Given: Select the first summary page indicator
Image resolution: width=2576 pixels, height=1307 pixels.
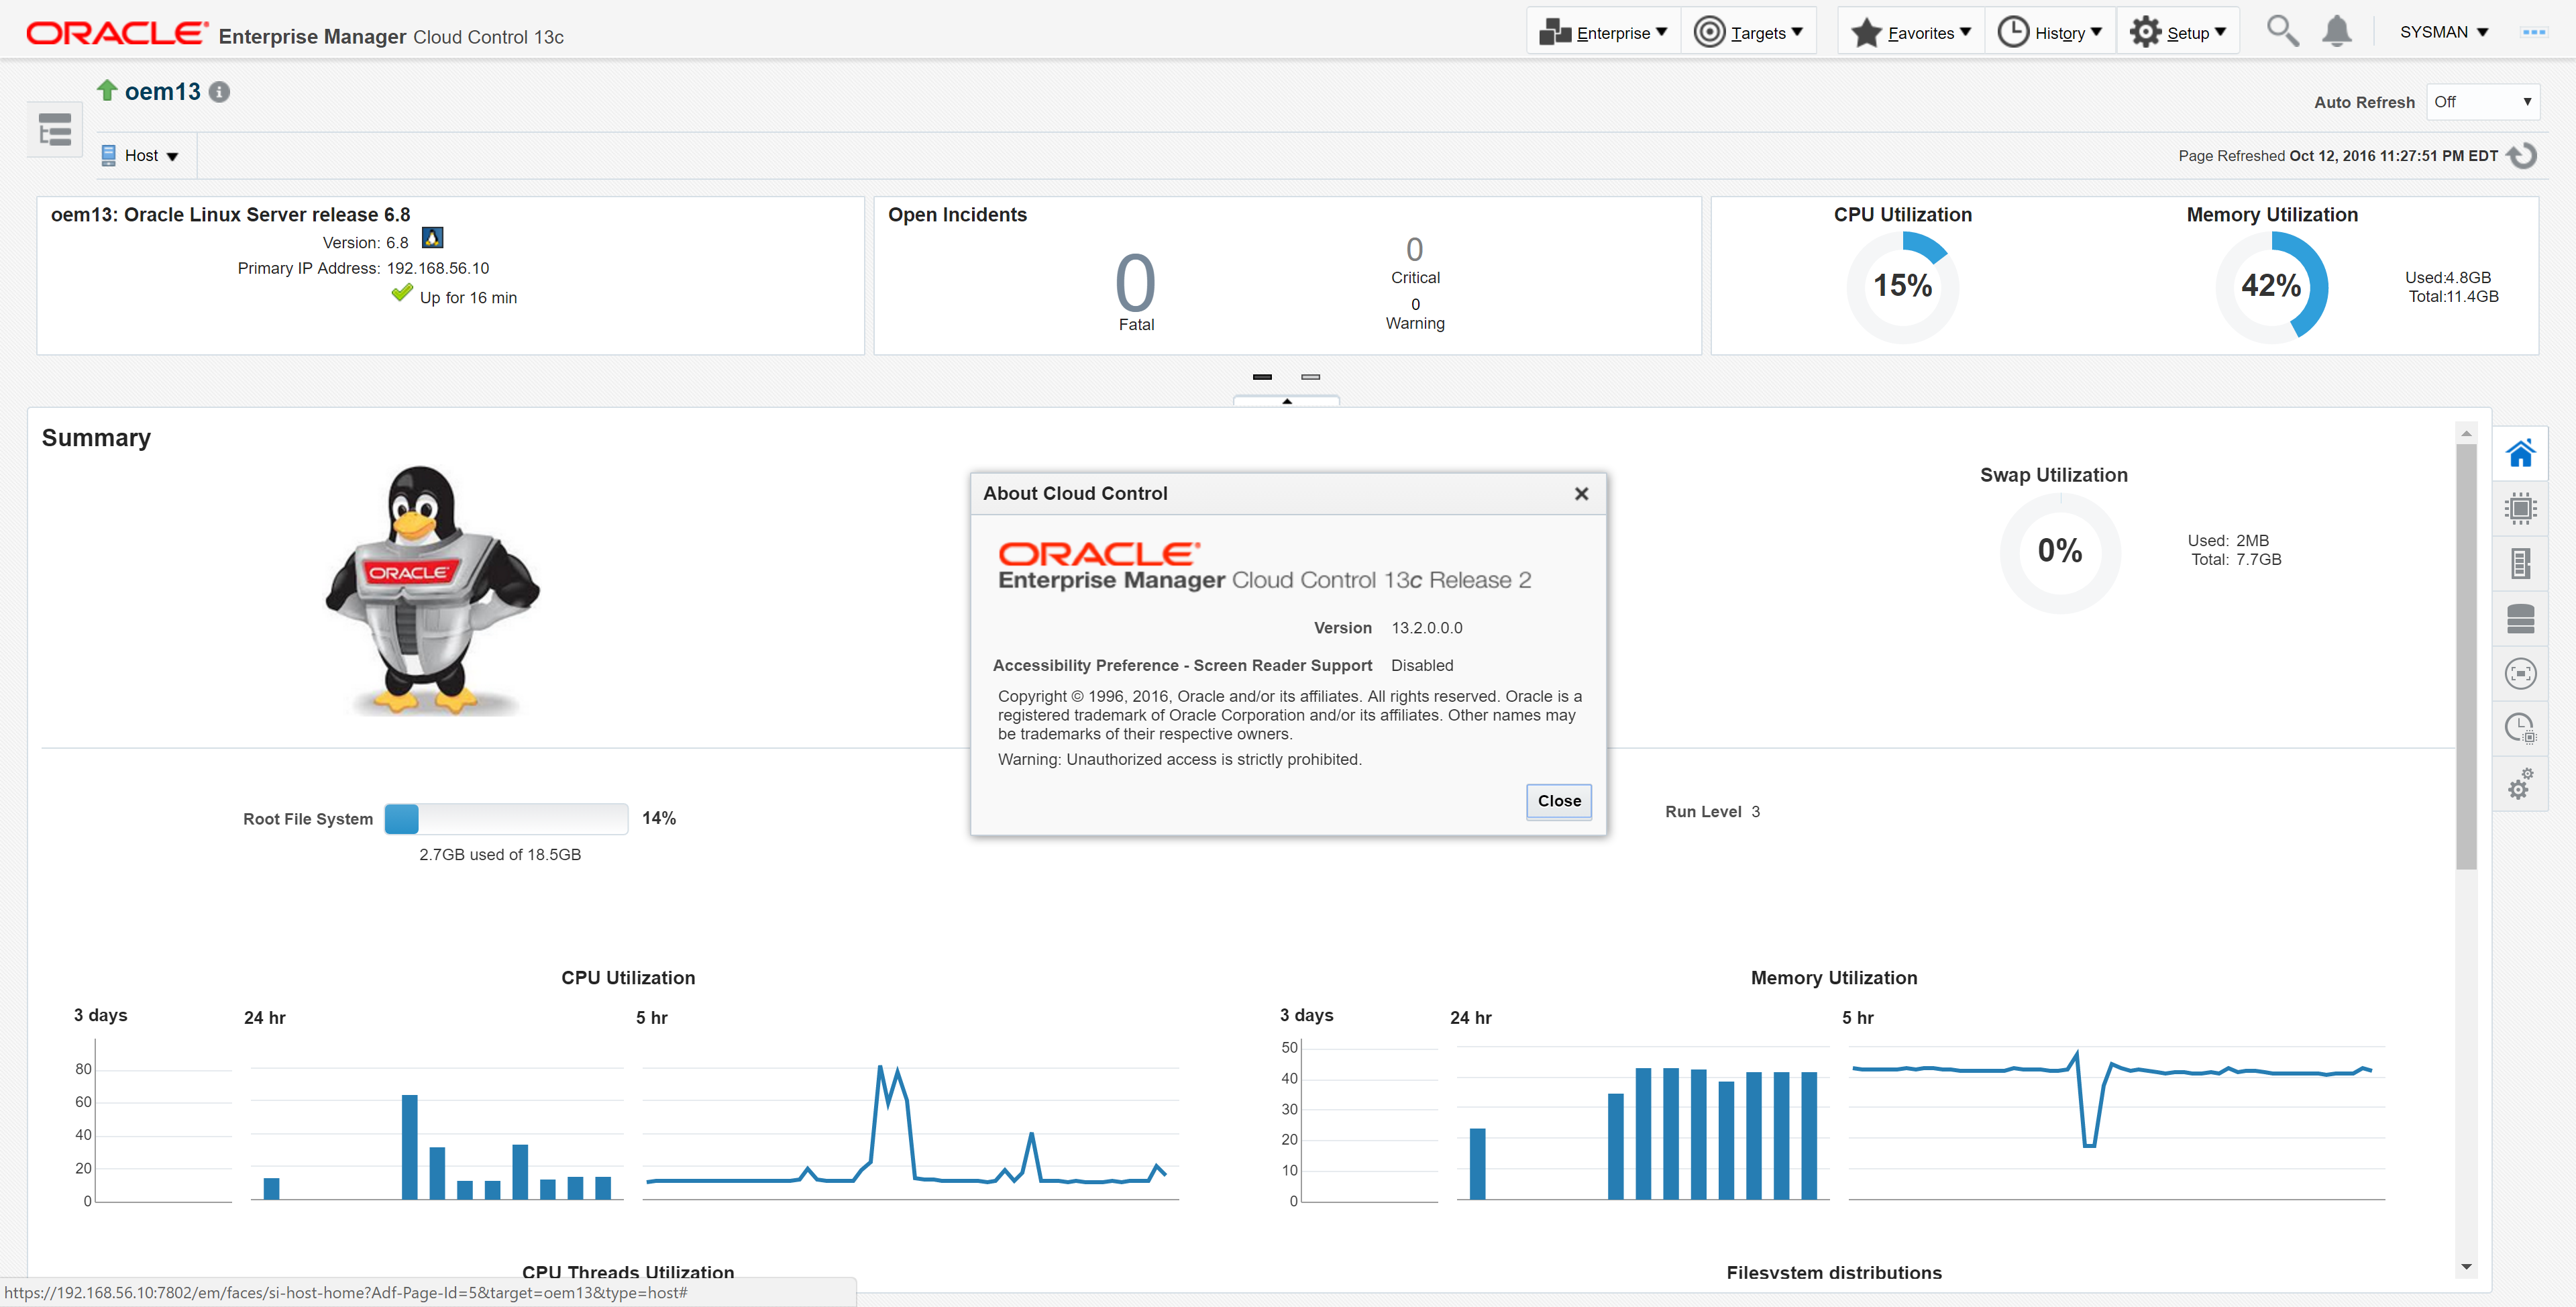Looking at the screenshot, I should click(1262, 377).
